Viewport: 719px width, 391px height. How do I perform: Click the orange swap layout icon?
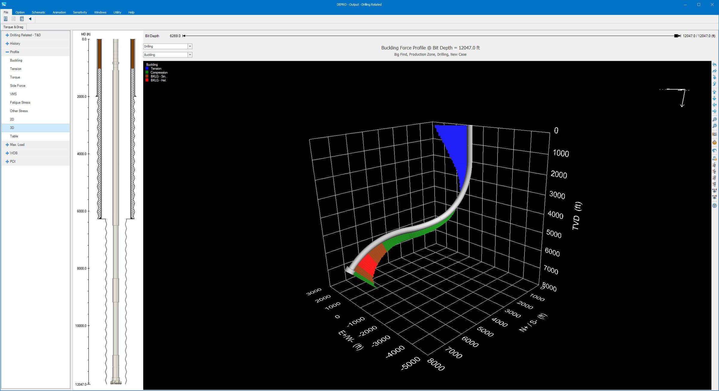coord(715,158)
